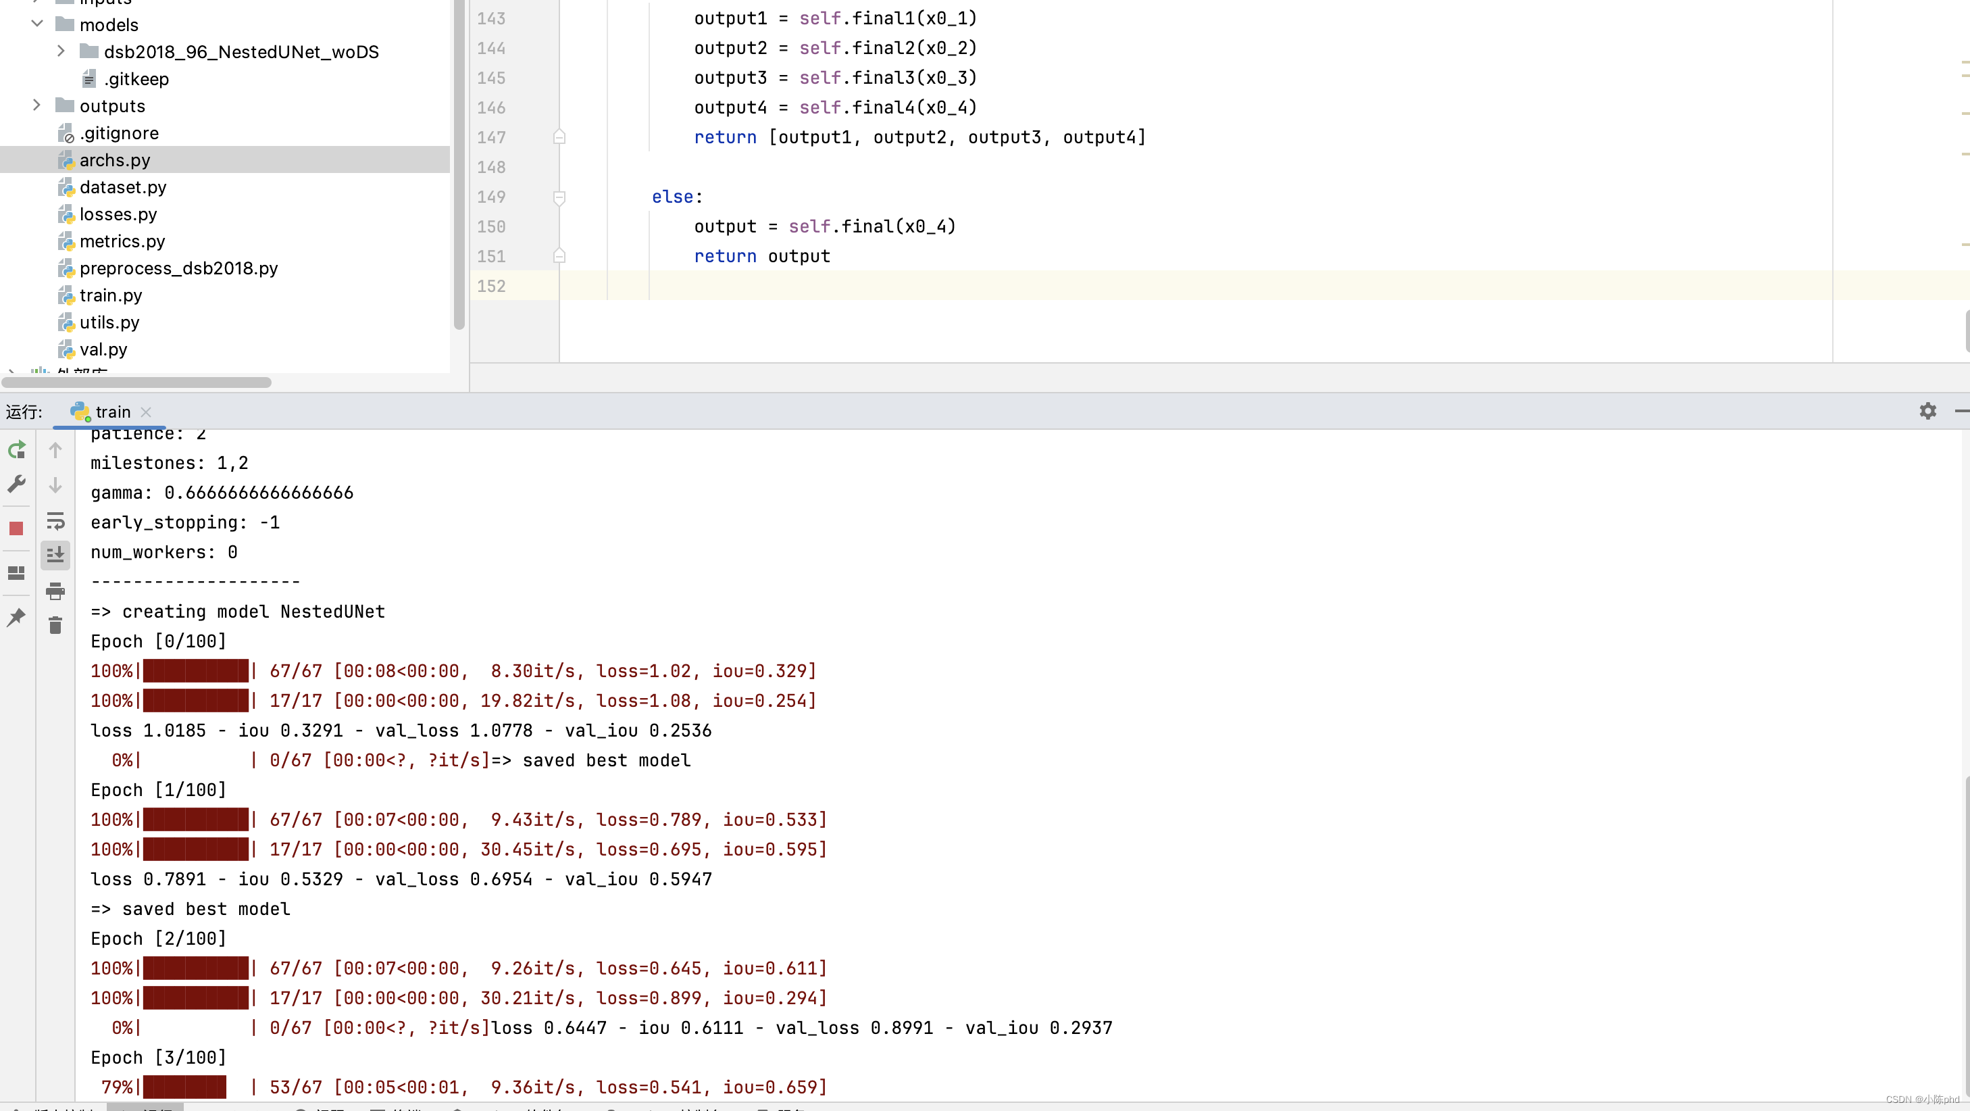Print the console output

(x=55, y=591)
